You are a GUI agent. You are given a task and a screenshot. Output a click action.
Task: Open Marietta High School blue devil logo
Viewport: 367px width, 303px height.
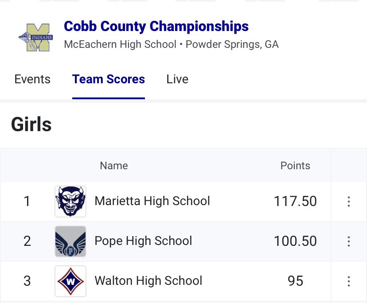70,202
